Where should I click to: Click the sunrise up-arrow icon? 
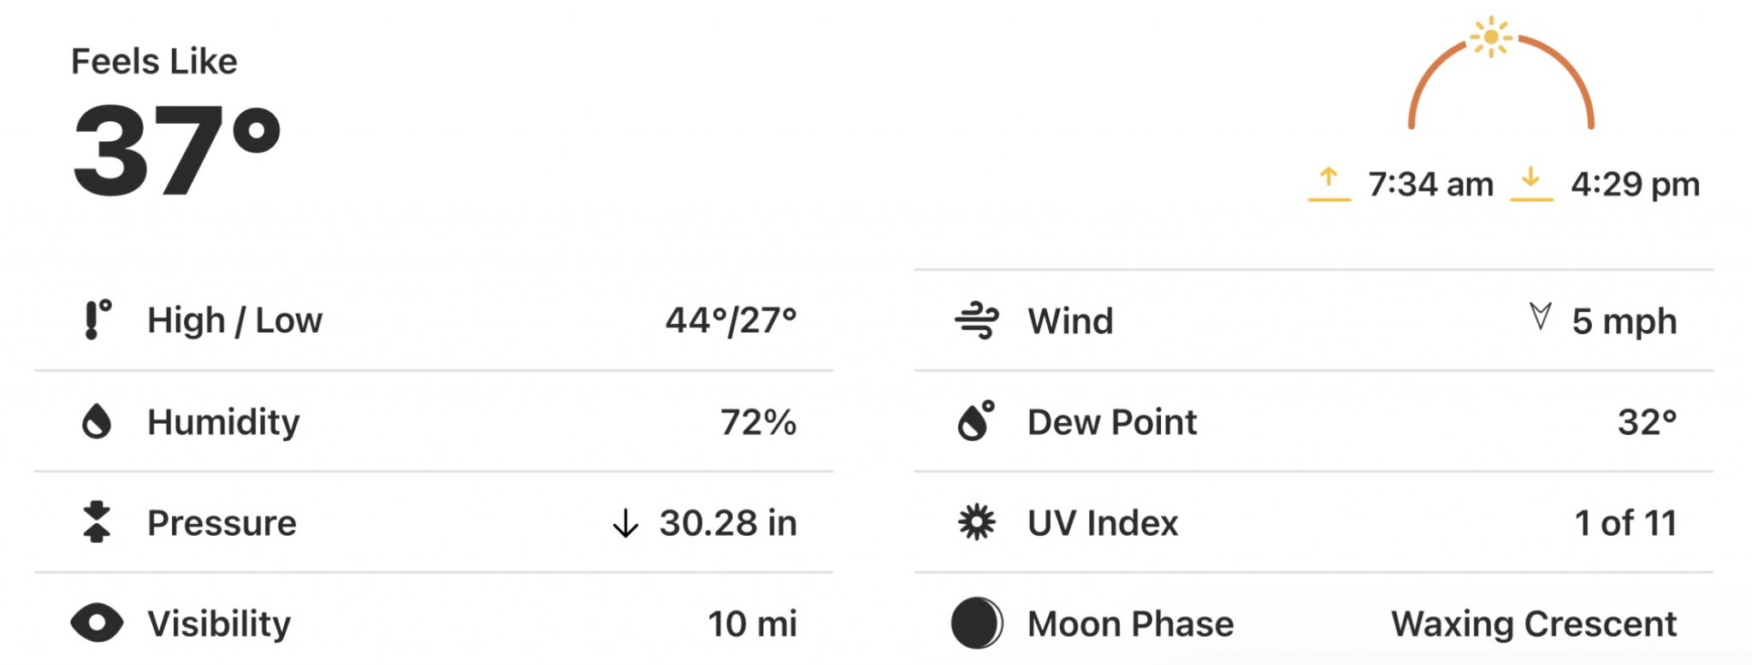(1329, 185)
